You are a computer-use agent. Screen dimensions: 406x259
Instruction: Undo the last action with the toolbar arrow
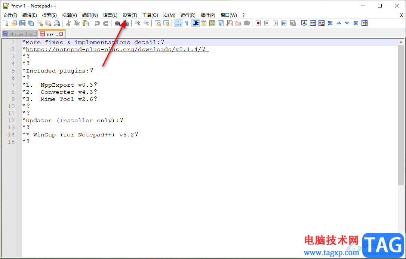(97, 23)
